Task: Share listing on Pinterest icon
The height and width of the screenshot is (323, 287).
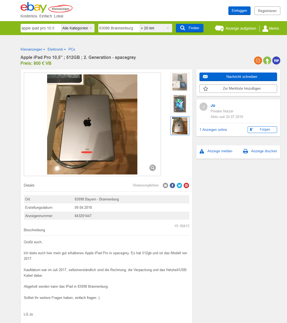Action: click(186, 185)
